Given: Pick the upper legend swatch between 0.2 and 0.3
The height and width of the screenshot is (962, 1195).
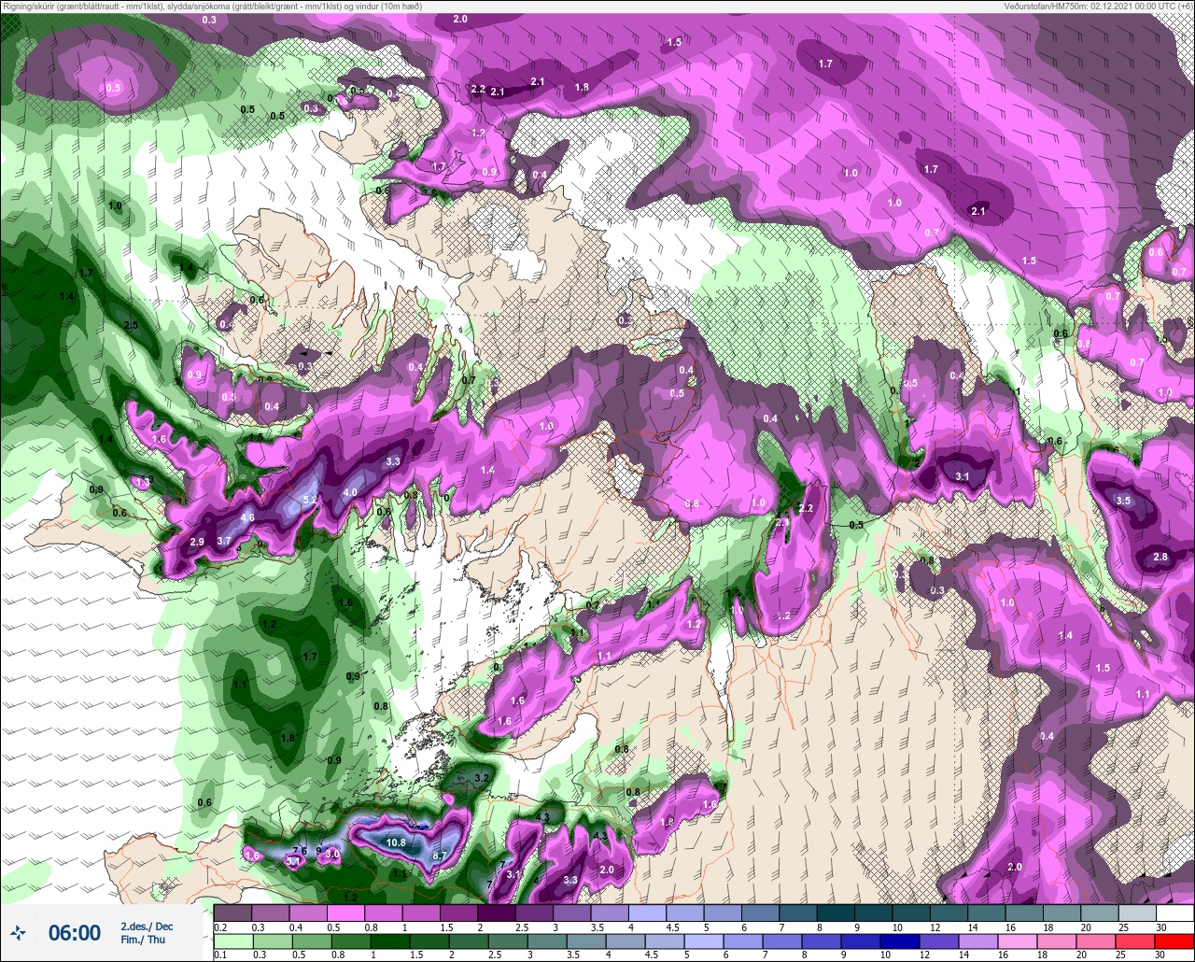Looking at the screenshot, I should pos(232,912).
